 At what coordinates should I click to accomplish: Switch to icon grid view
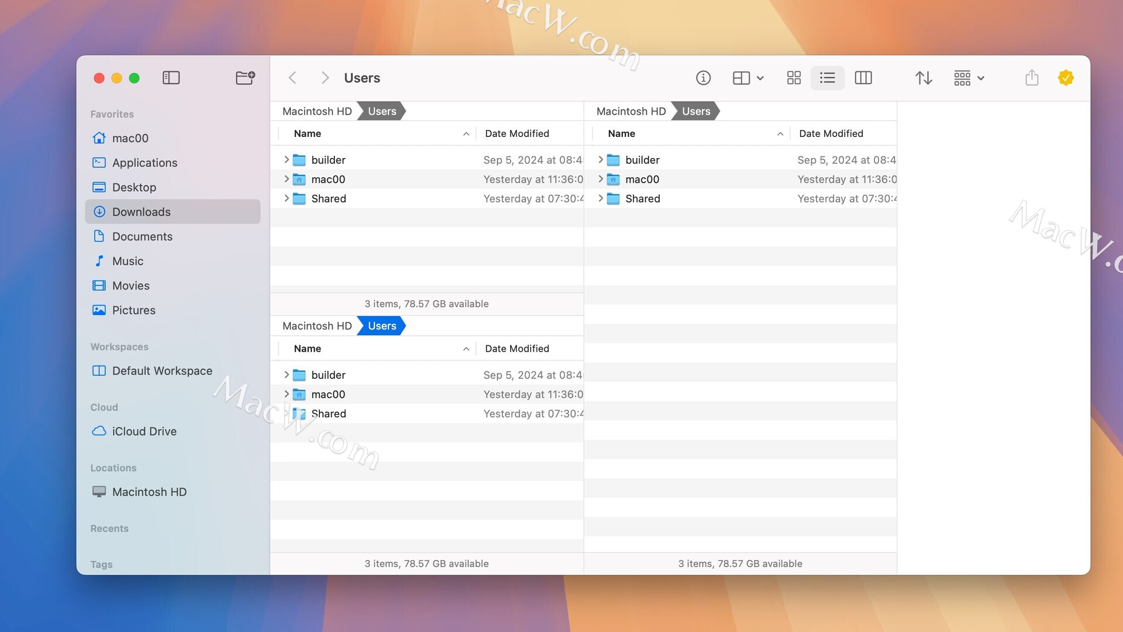[794, 78]
